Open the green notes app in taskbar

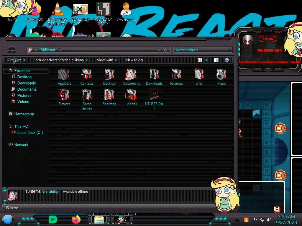point(53,220)
